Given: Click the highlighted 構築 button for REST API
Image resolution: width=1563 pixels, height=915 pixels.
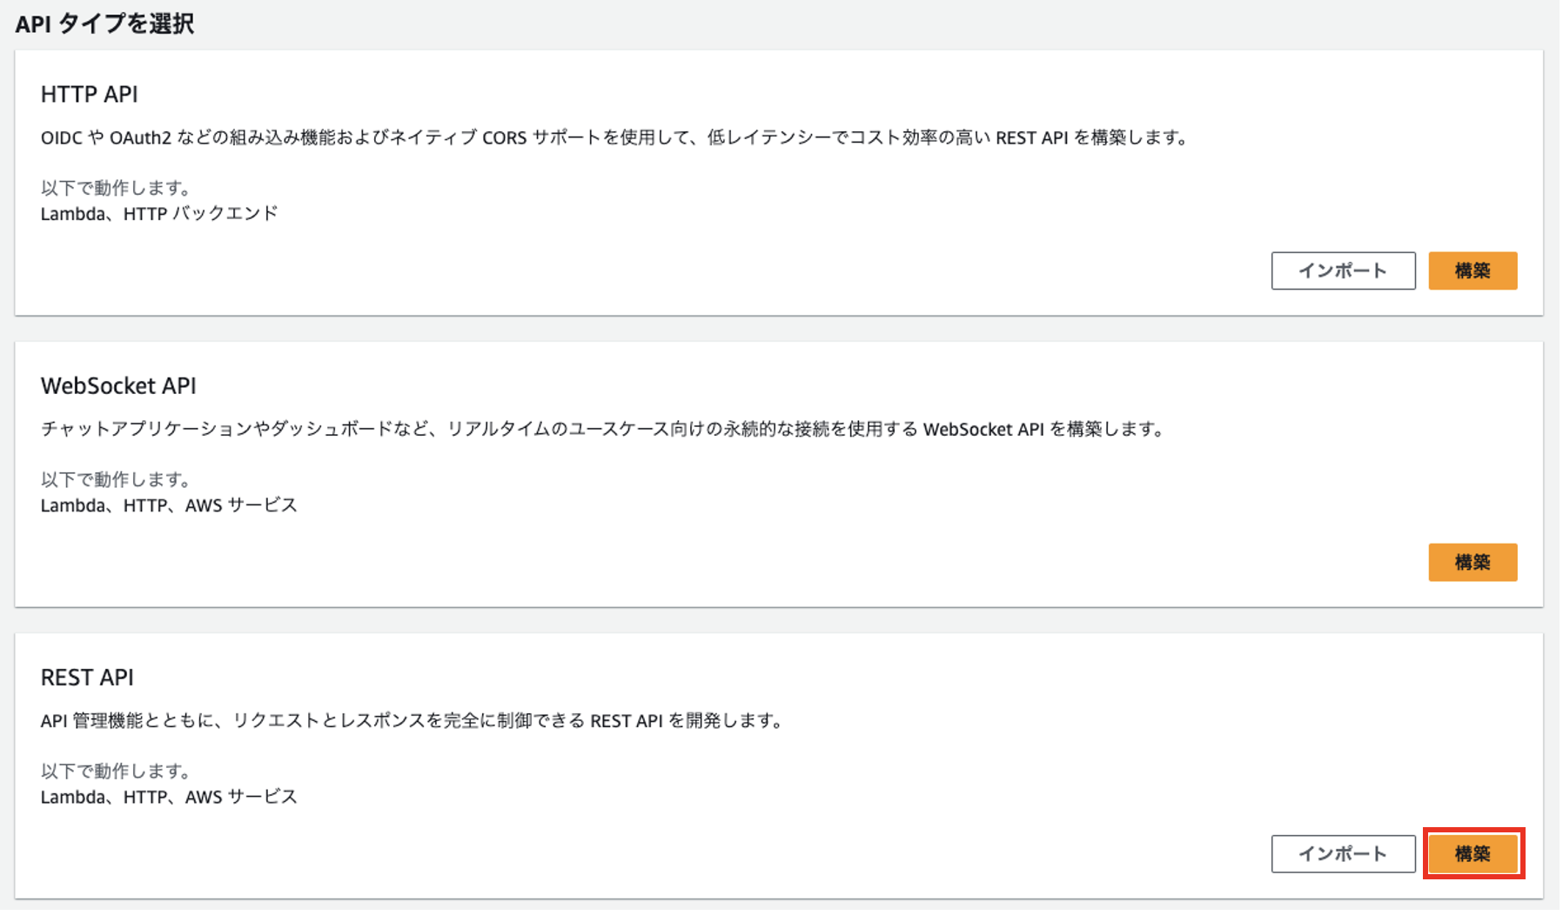Looking at the screenshot, I should click(x=1472, y=853).
